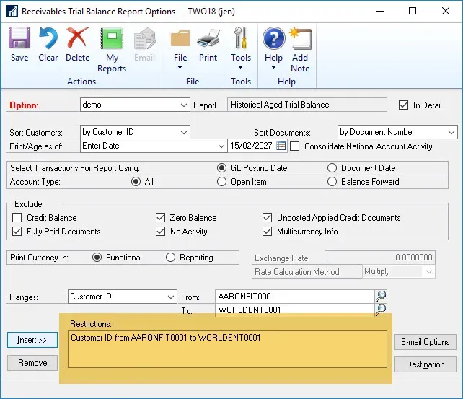Uncheck the In Detail checkbox
463x399 pixels.
point(403,105)
